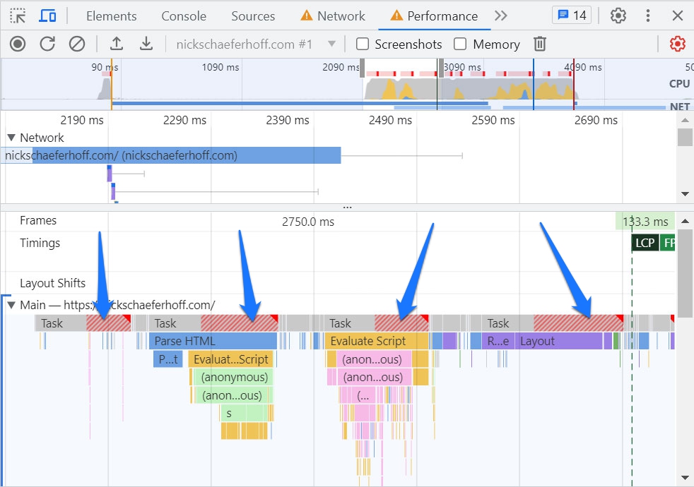Image resolution: width=694 pixels, height=487 pixels.
Task: Clear the current performance recording
Action: point(75,44)
